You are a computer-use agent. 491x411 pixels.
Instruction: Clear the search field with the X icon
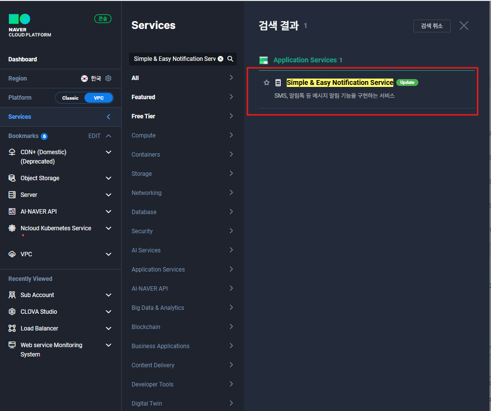click(220, 58)
